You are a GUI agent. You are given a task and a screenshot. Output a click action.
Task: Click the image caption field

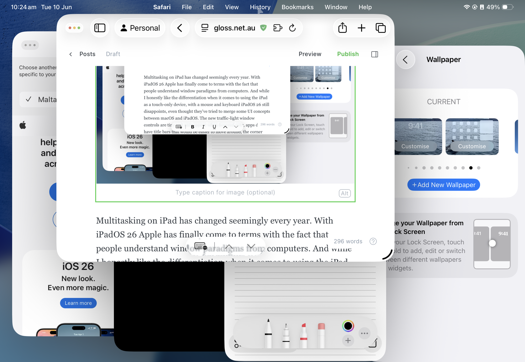click(225, 192)
